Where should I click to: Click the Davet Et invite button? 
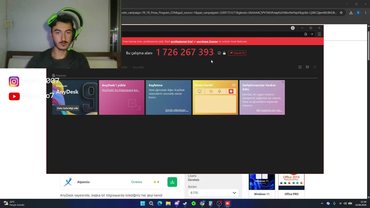click(237, 53)
